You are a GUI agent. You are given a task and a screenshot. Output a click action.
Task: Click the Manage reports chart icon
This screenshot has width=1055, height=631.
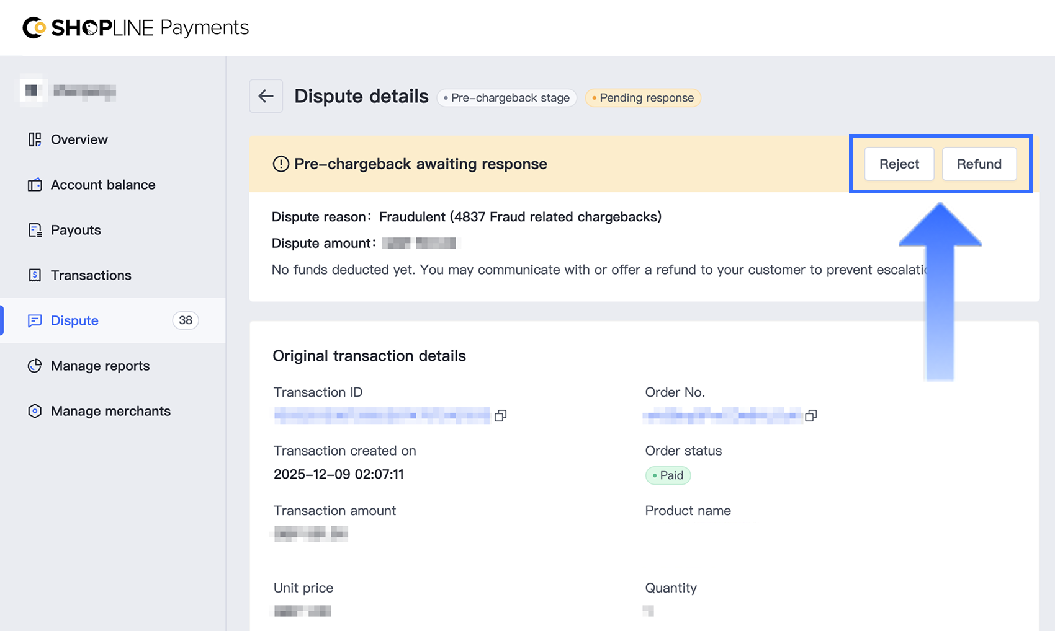(35, 366)
